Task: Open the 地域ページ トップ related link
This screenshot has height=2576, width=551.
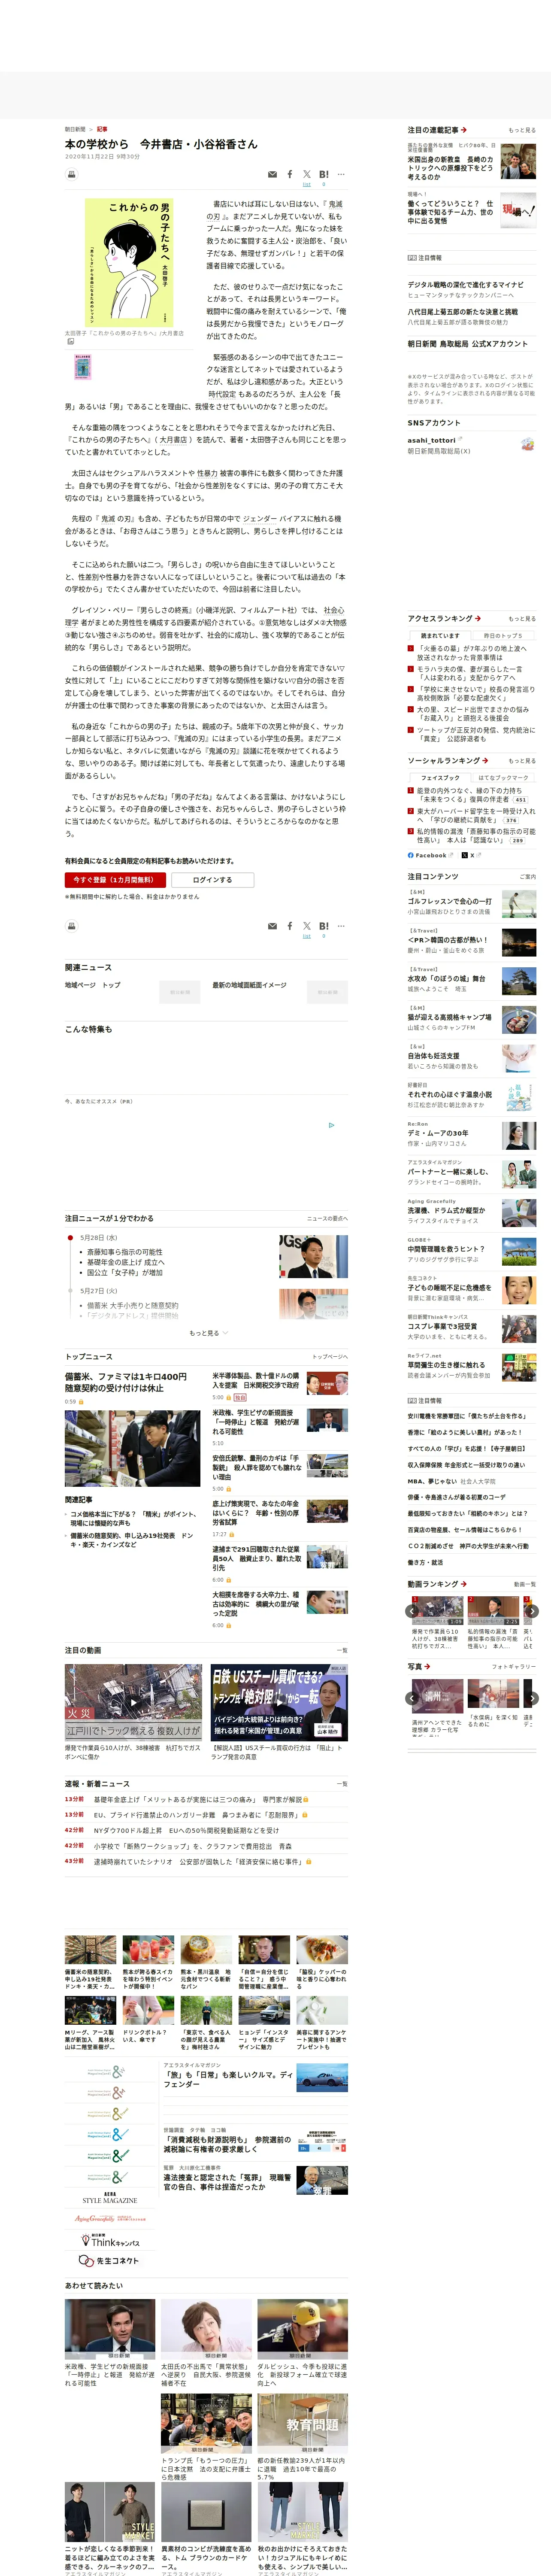Action: pos(93,985)
